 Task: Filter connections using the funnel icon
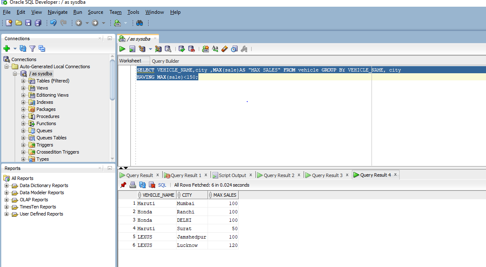click(x=32, y=49)
